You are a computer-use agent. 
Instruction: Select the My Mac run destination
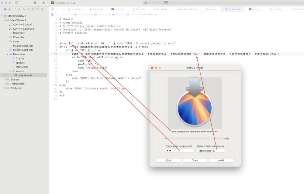[171, 3]
